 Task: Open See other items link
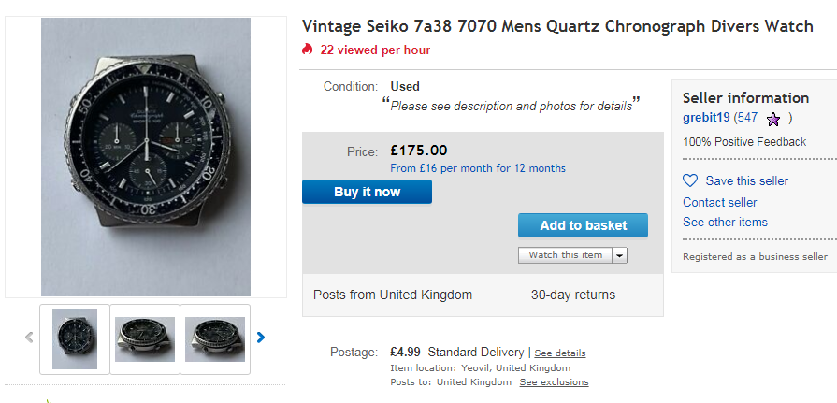(x=725, y=222)
